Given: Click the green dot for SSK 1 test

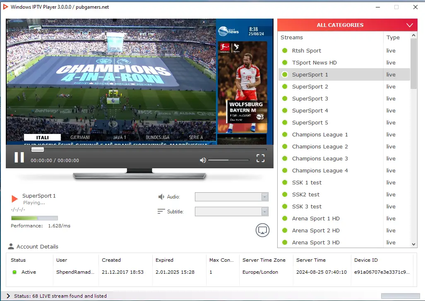Looking at the screenshot, I should (x=285, y=183).
